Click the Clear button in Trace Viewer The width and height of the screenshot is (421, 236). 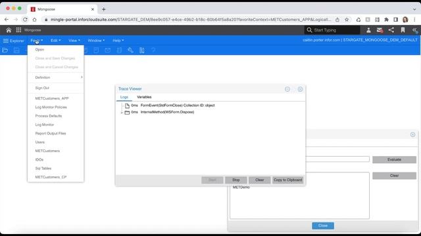tap(260, 180)
